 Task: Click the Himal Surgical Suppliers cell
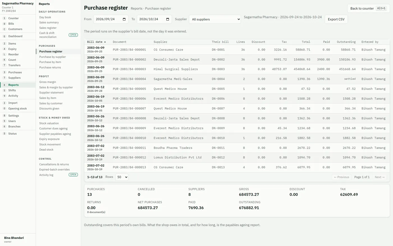click(176, 69)
